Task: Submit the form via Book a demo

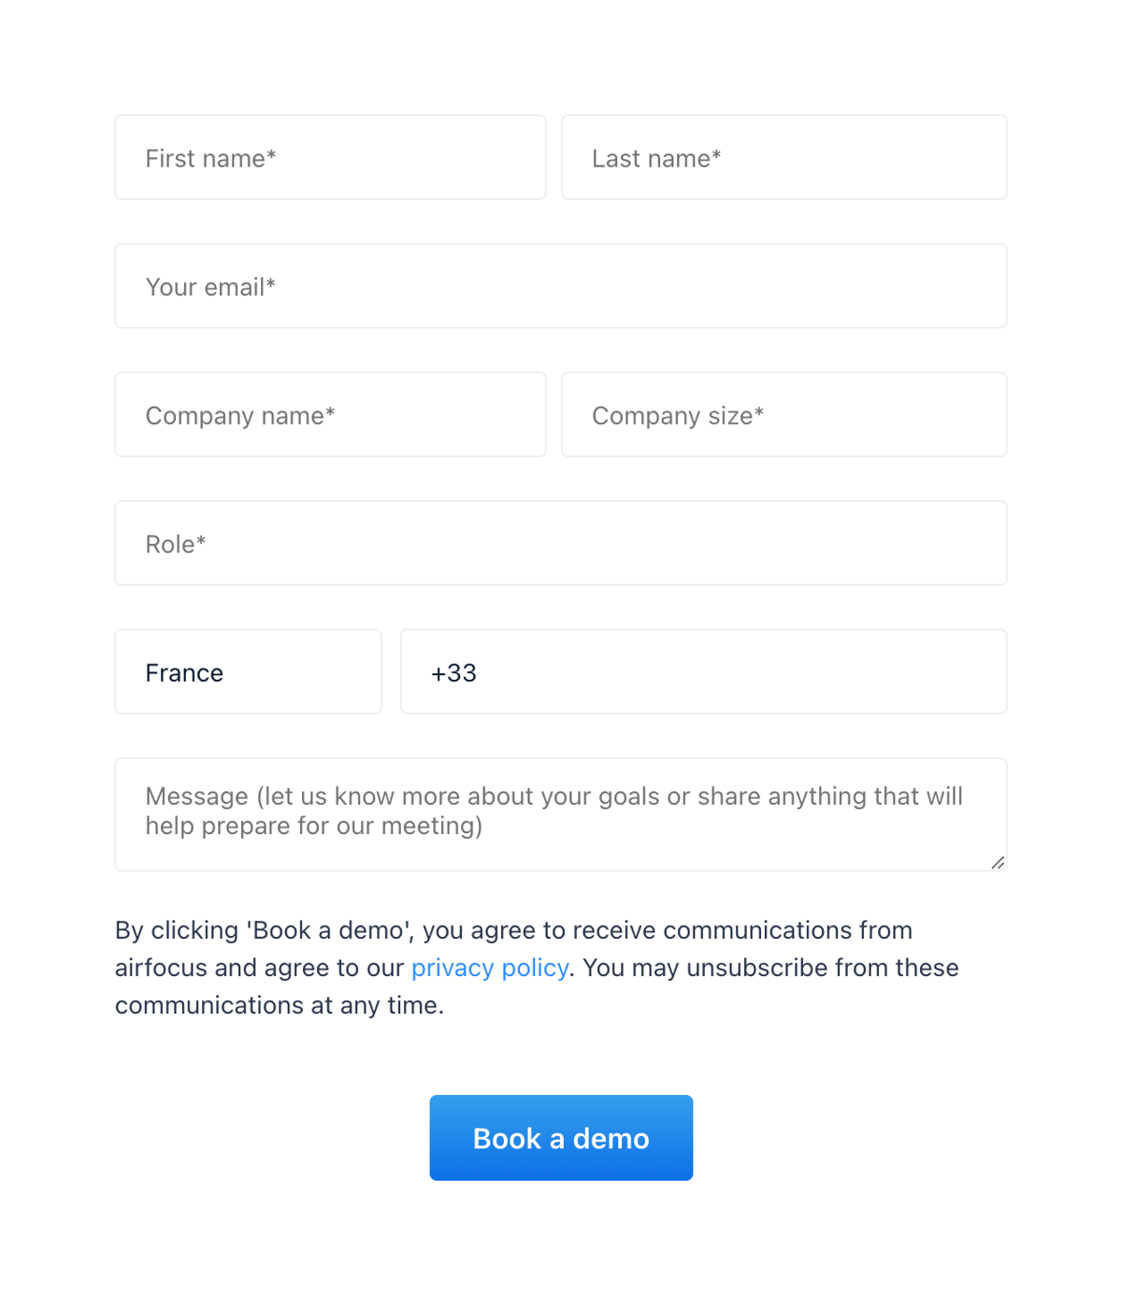Action: [x=560, y=1137]
